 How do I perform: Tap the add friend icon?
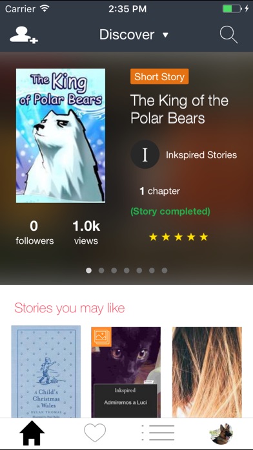[24, 35]
